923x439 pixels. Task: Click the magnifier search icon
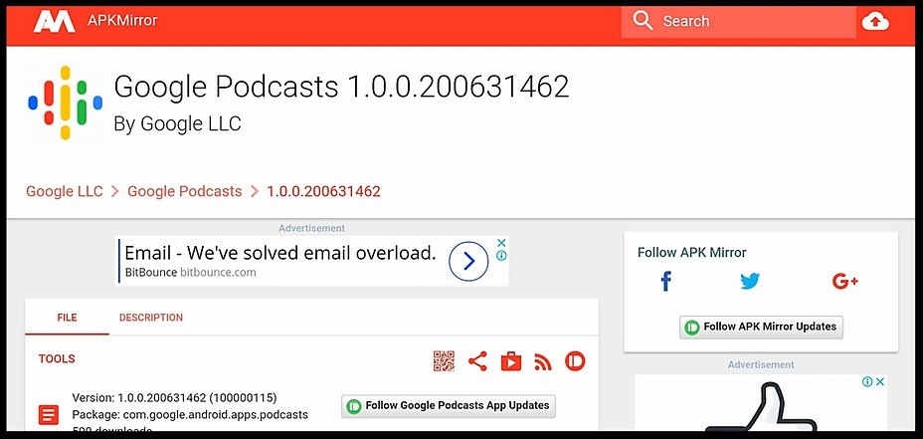point(643,21)
